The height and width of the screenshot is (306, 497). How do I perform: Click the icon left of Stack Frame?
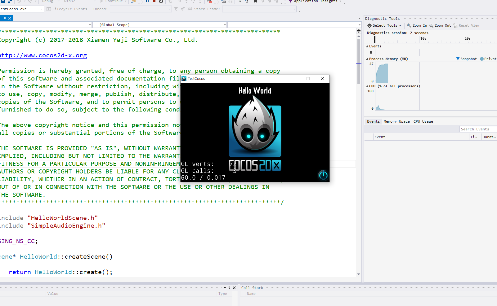pyautogui.click(x=190, y=9)
